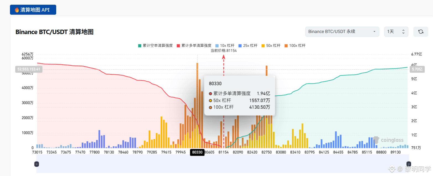The image size is (433, 176).
Task: Click the data zoom slider track
Action: (223, 164)
